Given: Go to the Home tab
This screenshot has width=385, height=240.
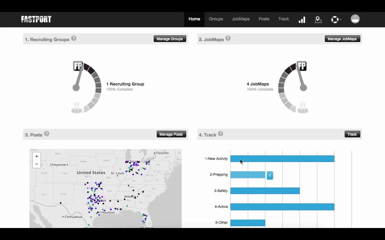Looking at the screenshot, I should tap(194, 19).
